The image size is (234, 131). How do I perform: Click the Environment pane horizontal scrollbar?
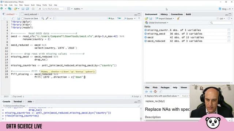188,83
